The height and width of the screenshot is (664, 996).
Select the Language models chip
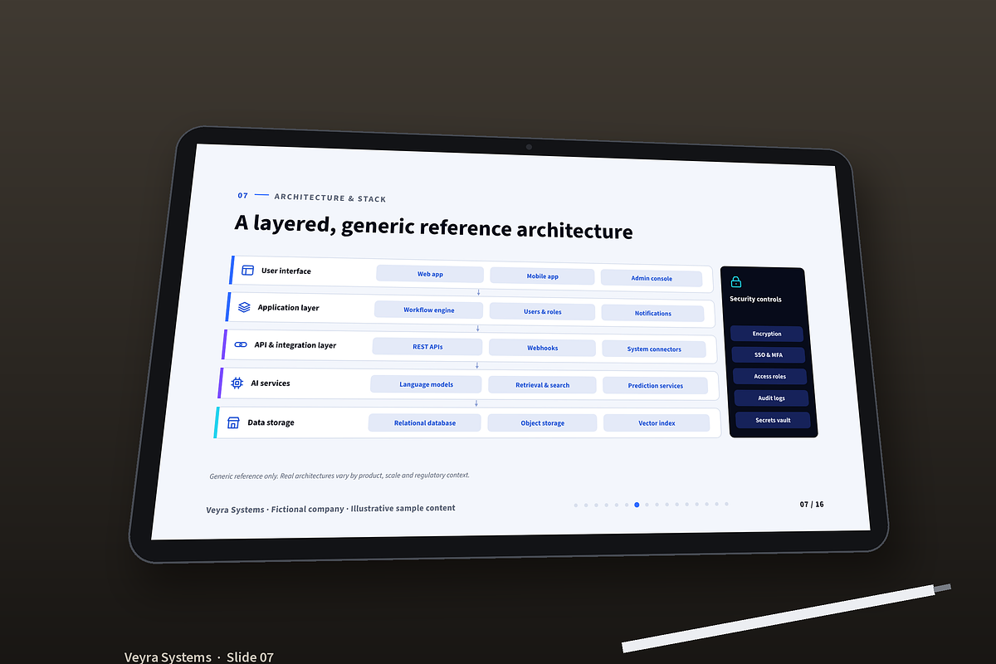[x=426, y=384]
